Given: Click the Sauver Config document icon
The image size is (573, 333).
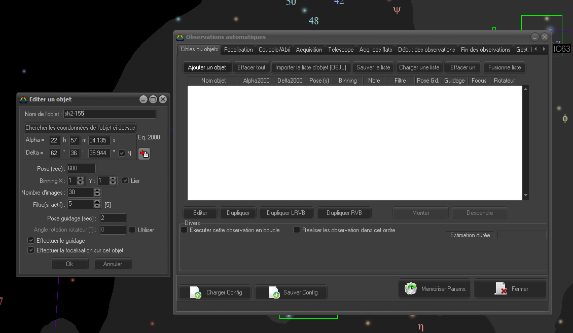Looking at the screenshot, I should 274,292.
